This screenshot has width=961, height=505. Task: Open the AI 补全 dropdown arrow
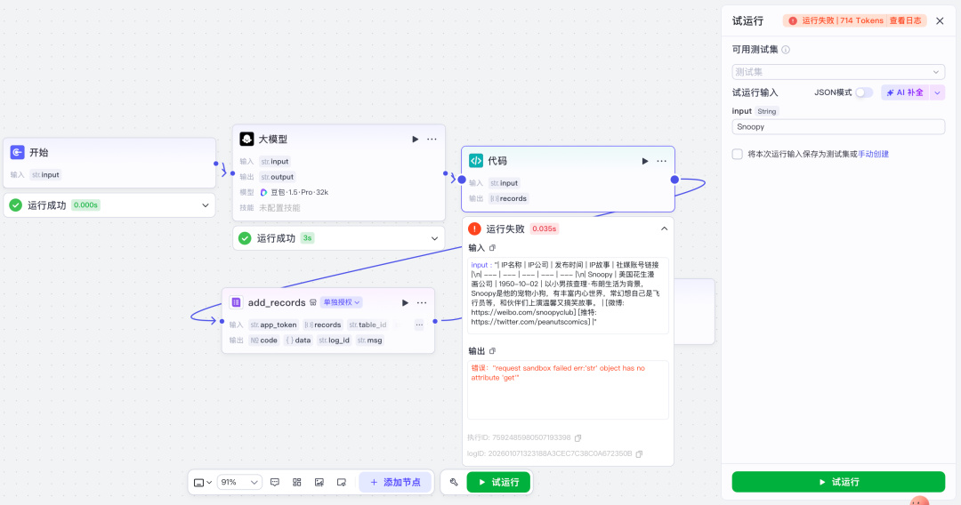937,92
